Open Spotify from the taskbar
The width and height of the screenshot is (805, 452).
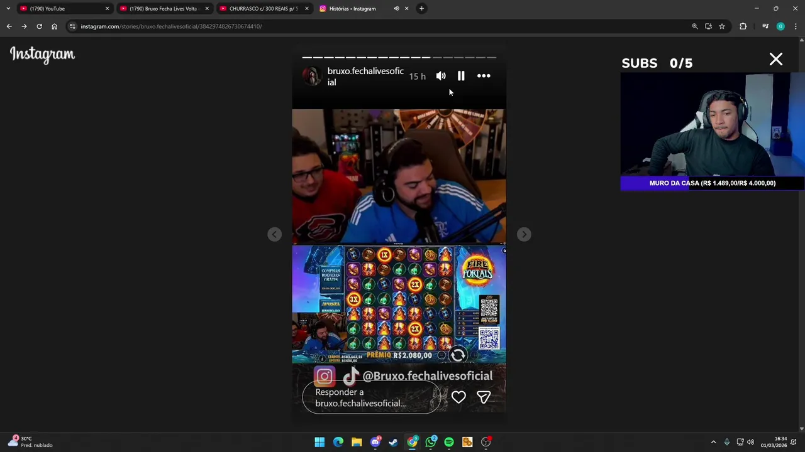coord(449,442)
